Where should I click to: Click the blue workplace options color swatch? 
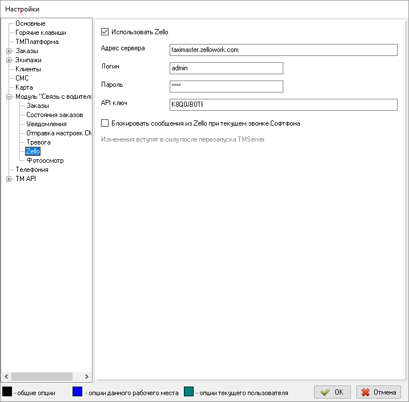78,392
